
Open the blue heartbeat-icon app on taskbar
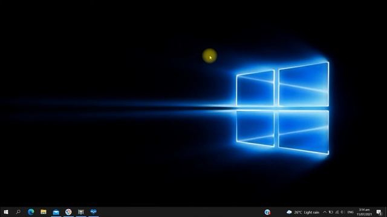coord(93,212)
